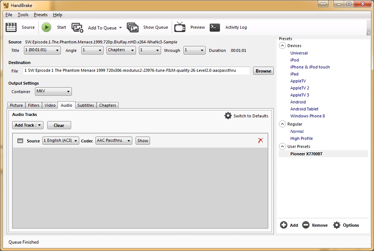Open the Help menu
Screen dimensions: 374x251
tap(57, 15)
